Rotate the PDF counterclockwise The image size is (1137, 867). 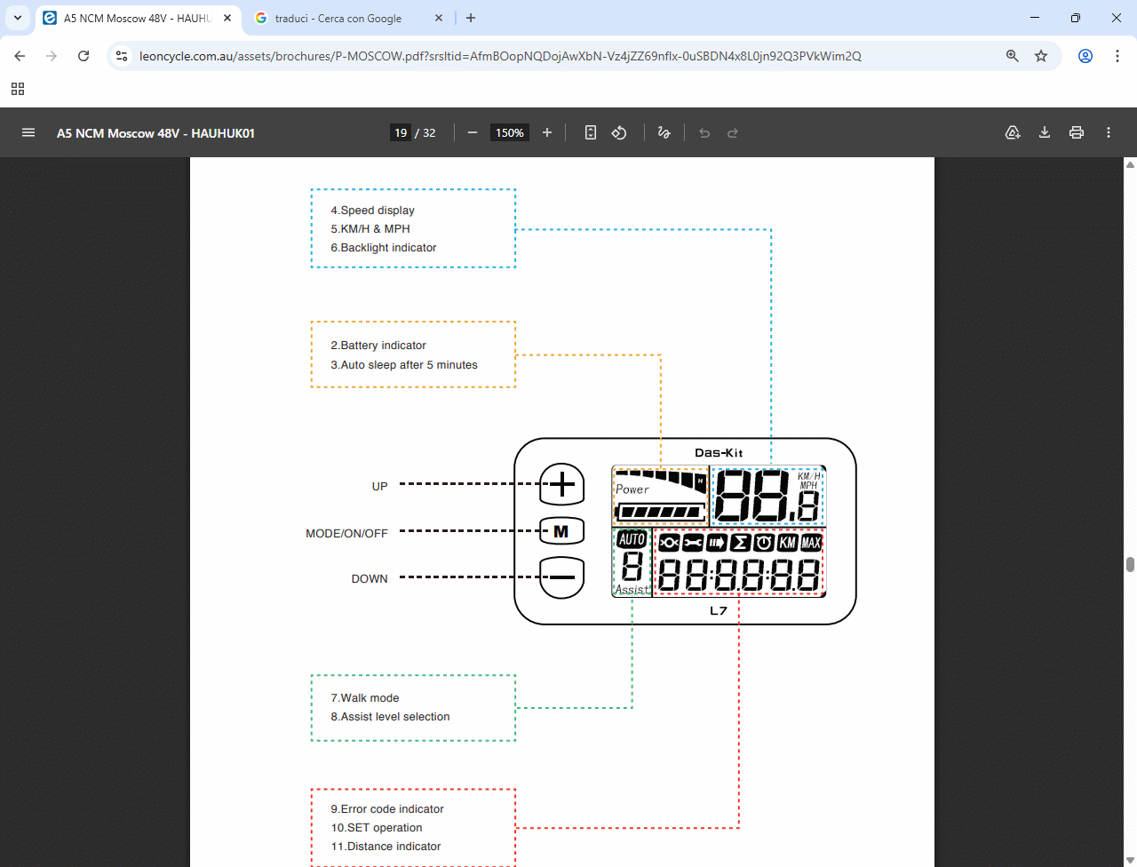619,132
